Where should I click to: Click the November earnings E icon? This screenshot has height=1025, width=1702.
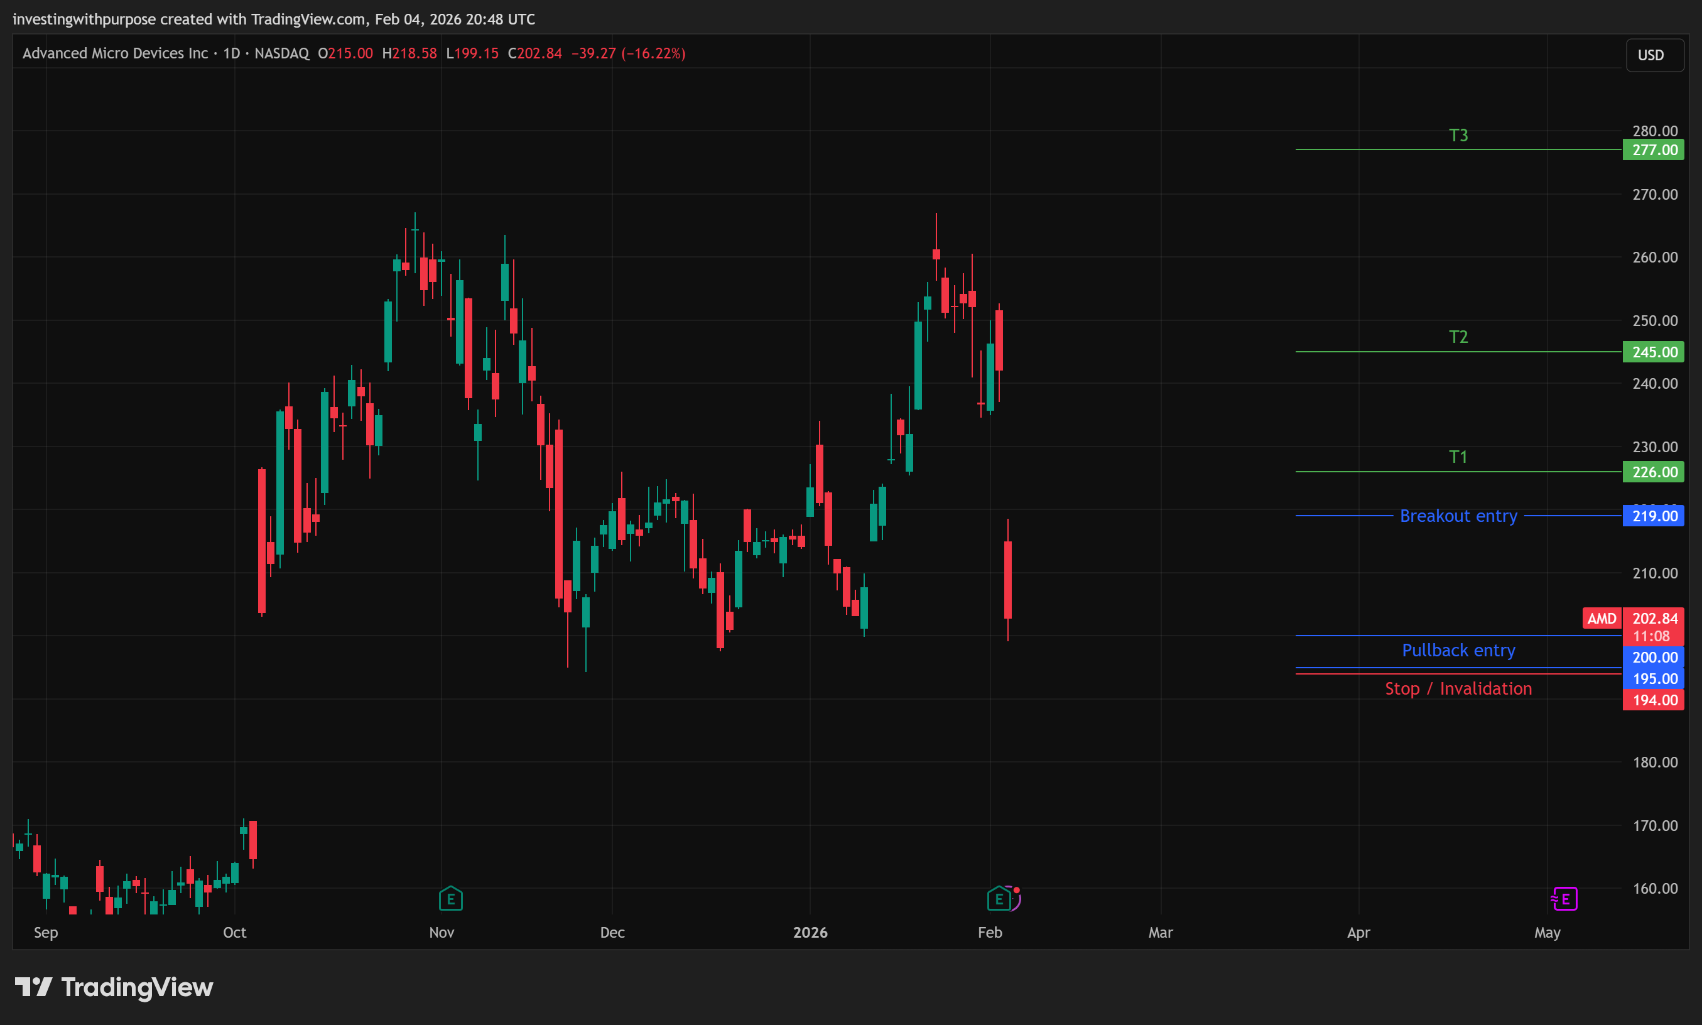pos(450,899)
